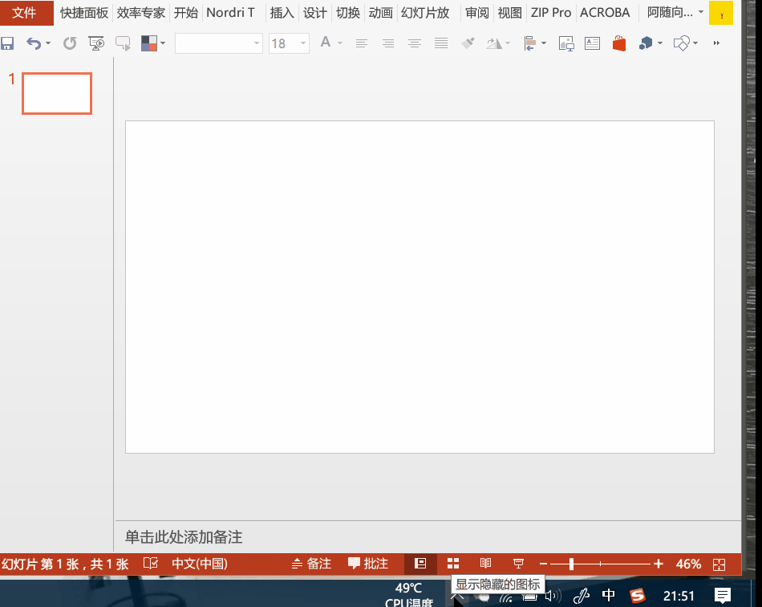
Task: Insert a text box from the toolbar
Action: coord(592,43)
